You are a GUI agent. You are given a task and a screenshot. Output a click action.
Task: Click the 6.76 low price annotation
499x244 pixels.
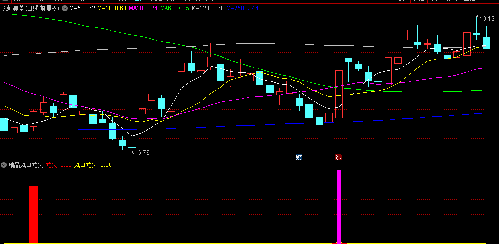[x=143, y=153]
